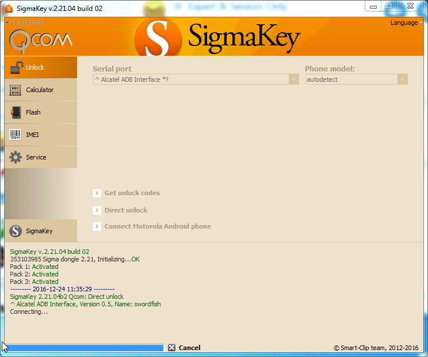Close the SigmaKey window
Screen dimensions: 428x357
(x=410, y=6)
